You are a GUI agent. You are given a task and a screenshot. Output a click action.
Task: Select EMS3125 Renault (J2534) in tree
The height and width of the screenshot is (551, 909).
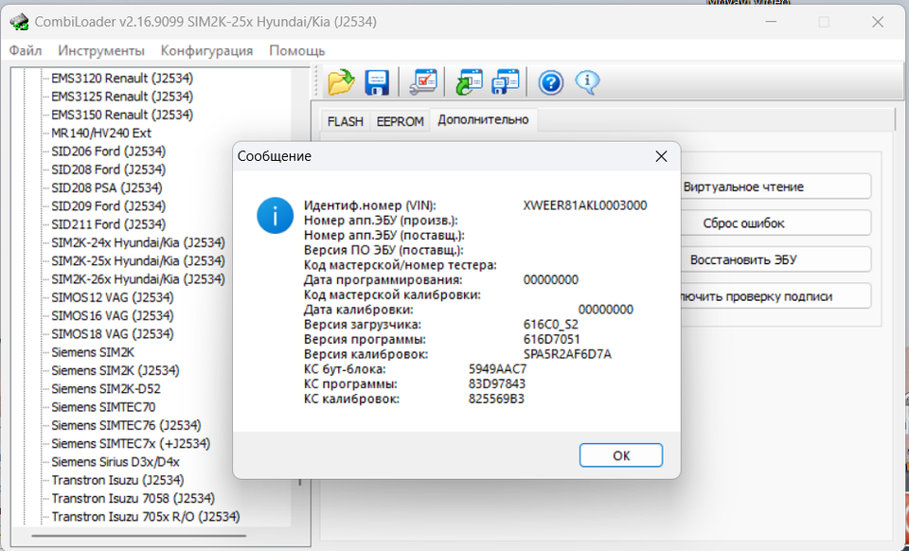pyautogui.click(x=122, y=97)
